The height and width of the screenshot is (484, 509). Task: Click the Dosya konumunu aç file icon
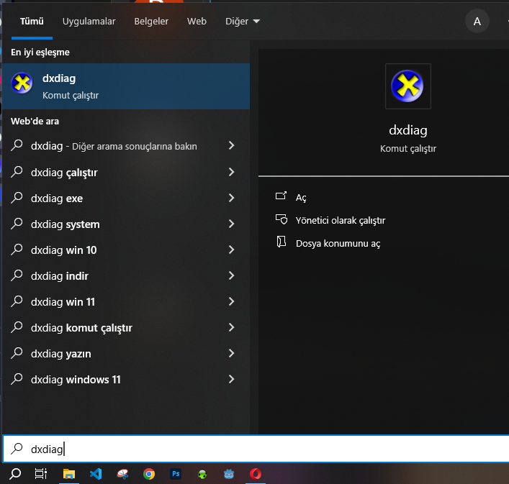[x=281, y=242]
